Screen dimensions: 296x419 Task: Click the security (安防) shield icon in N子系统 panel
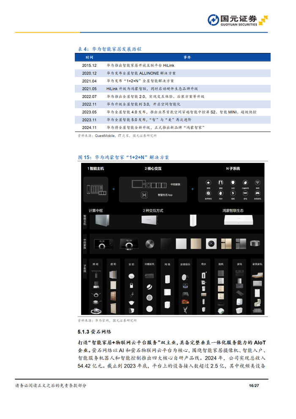[233, 182]
